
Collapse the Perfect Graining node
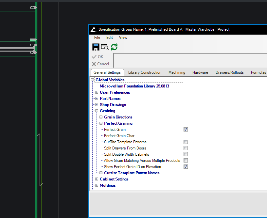[101, 123]
